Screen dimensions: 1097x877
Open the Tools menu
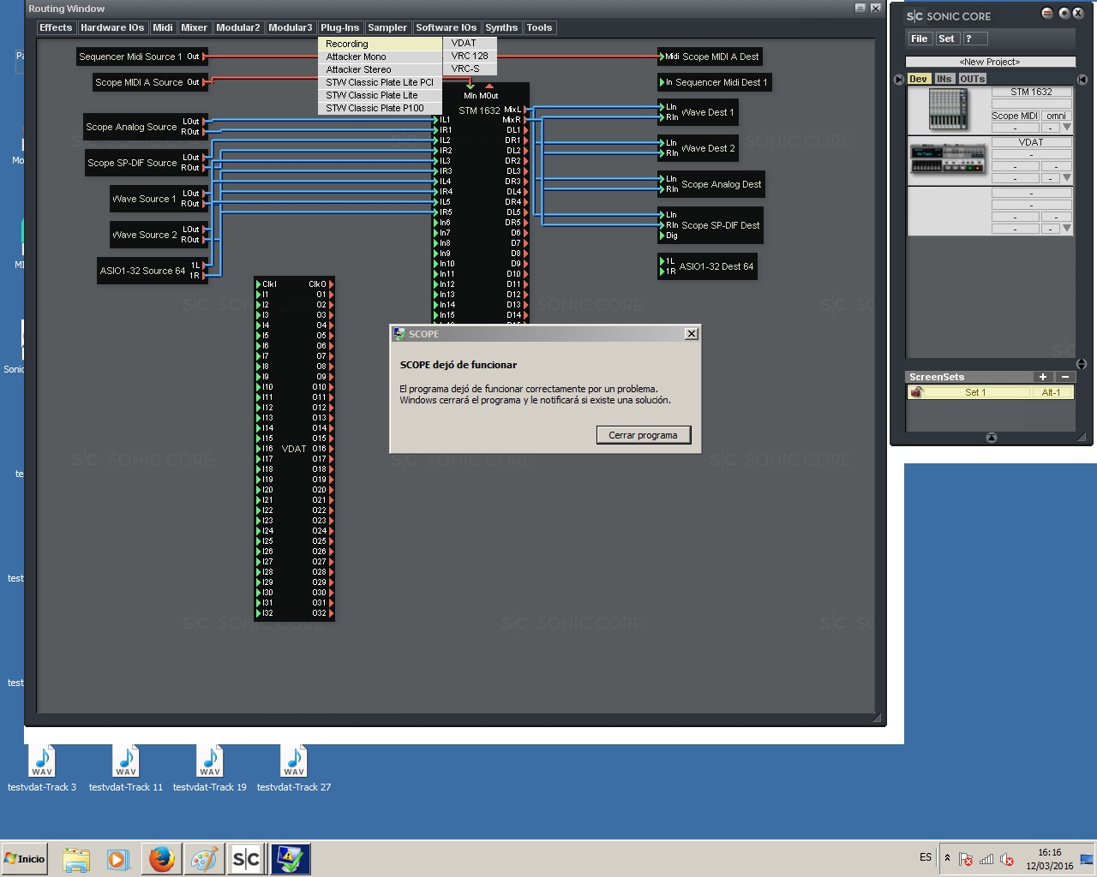(539, 27)
